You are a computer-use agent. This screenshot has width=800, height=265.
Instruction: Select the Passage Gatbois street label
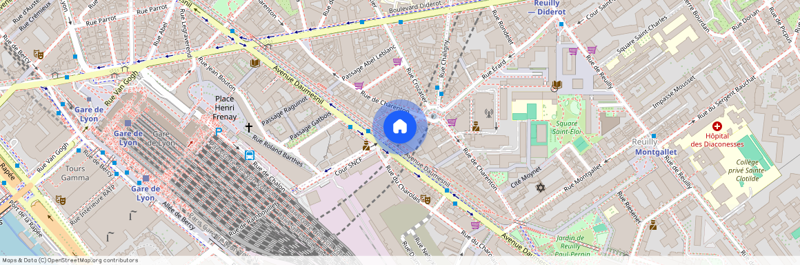click(311, 126)
